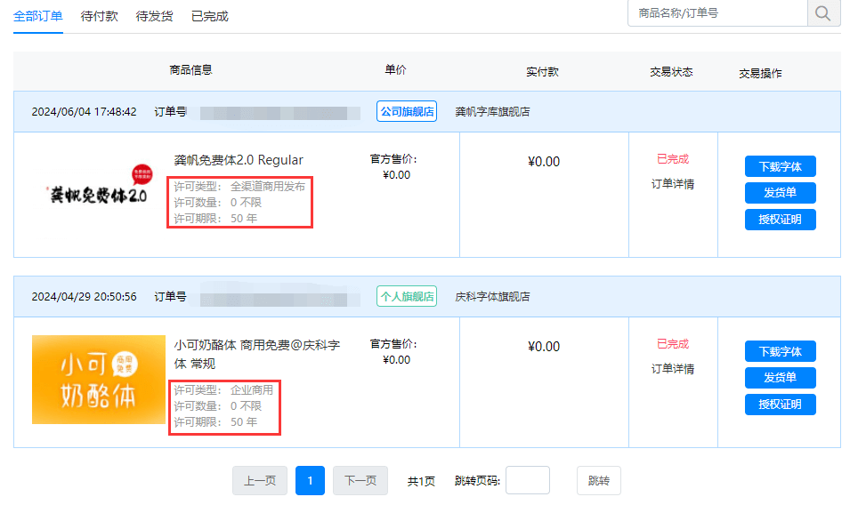Click the 交易操作 column header
Image resolution: width=850 pixels, height=505 pixels.
click(x=761, y=73)
